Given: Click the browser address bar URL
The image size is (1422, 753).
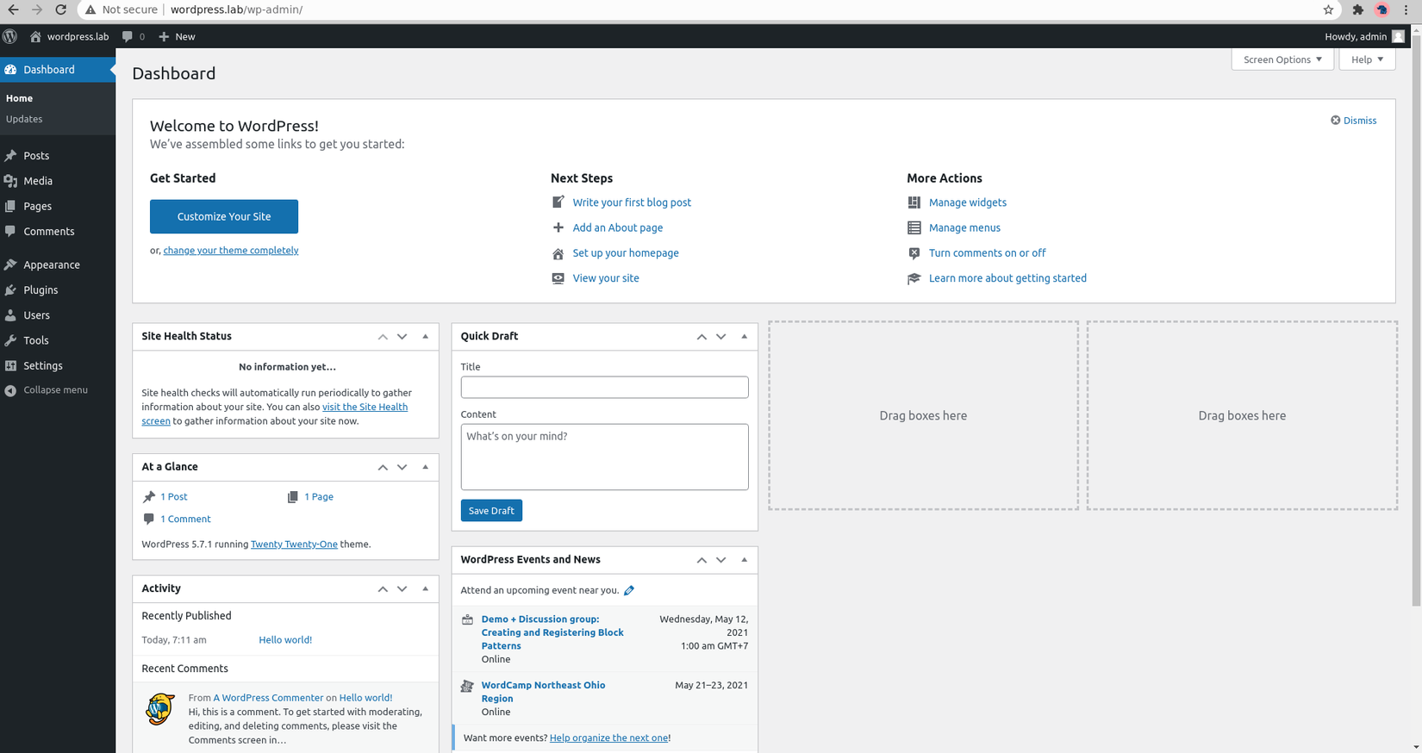Looking at the screenshot, I should (x=236, y=9).
